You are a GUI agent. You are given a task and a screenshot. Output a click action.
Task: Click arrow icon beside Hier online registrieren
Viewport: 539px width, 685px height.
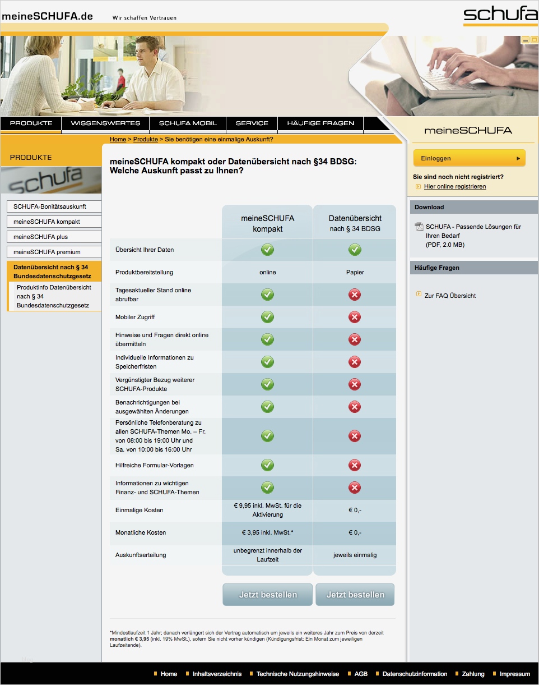(418, 186)
